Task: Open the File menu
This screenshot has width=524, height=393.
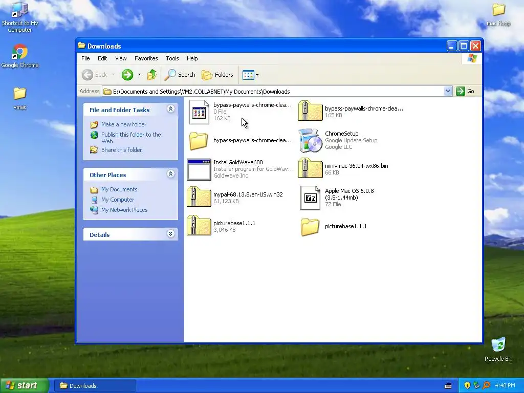Action: click(x=85, y=58)
